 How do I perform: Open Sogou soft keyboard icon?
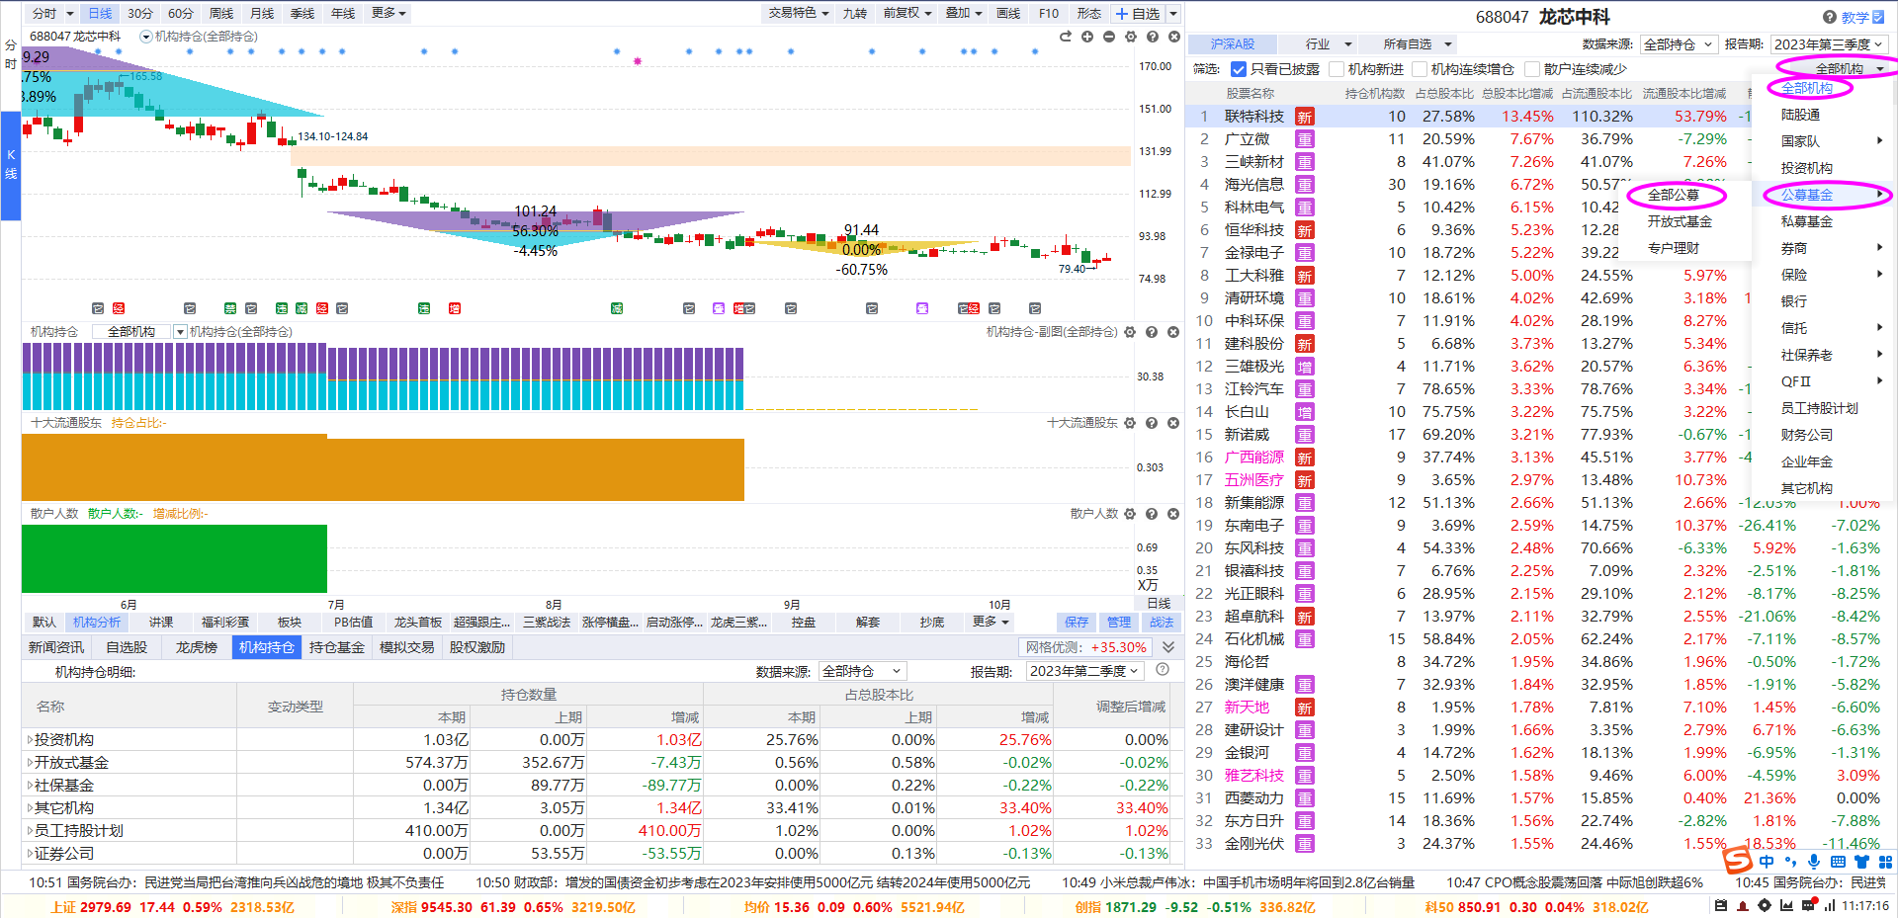click(x=1838, y=862)
